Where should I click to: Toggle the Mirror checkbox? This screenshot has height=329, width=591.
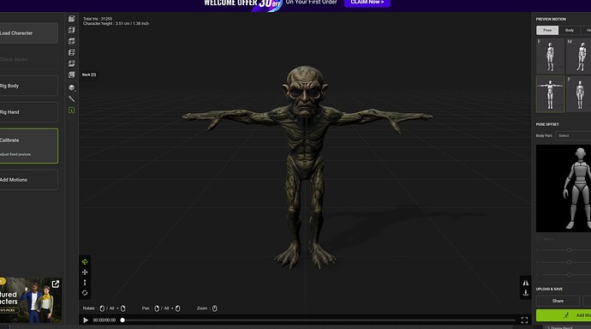pyautogui.click(x=539, y=239)
